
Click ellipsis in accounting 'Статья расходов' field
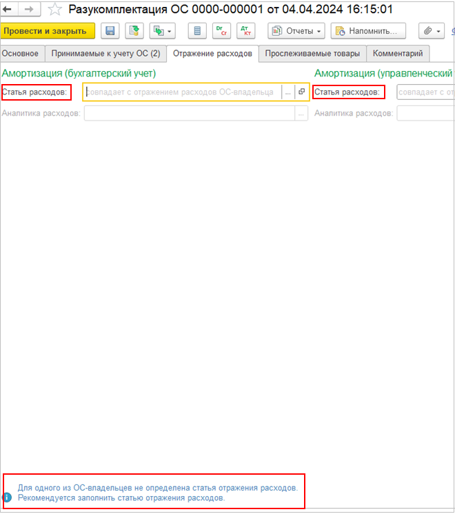287,92
